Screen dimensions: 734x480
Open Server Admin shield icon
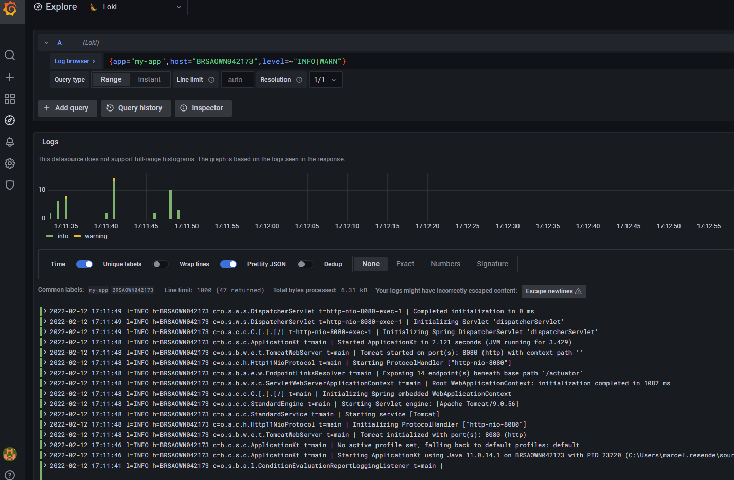click(x=9, y=185)
